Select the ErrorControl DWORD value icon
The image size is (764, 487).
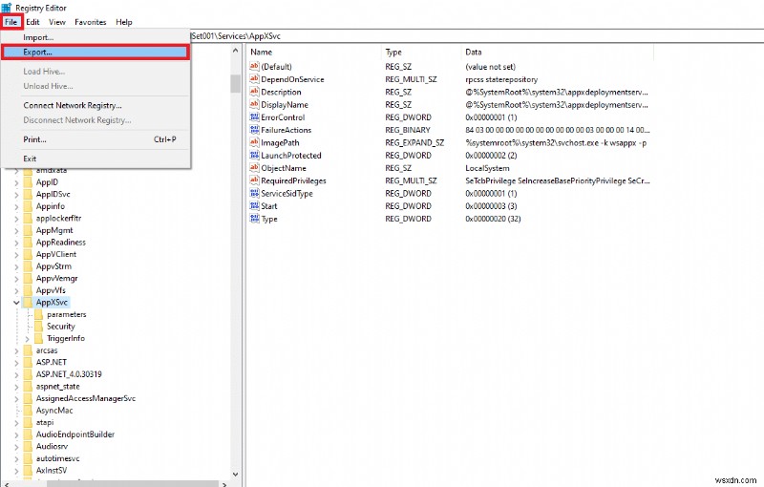254,116
